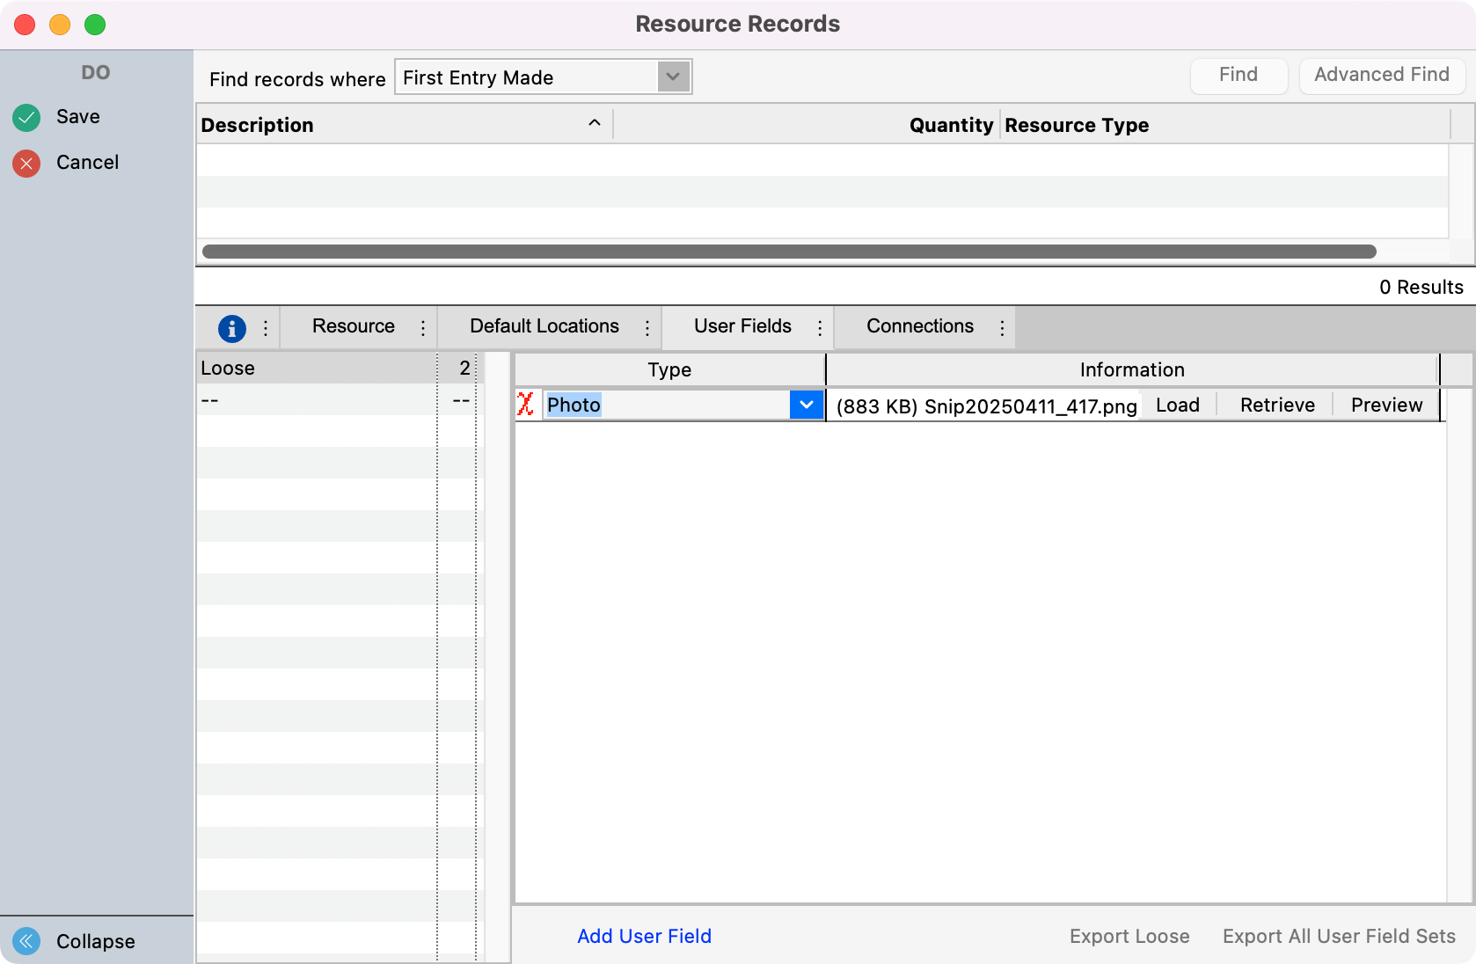The height and width of the screenshot is (964, 1476).
Task: Click the red Cancel X icon
Action: (x=26, y=163)
